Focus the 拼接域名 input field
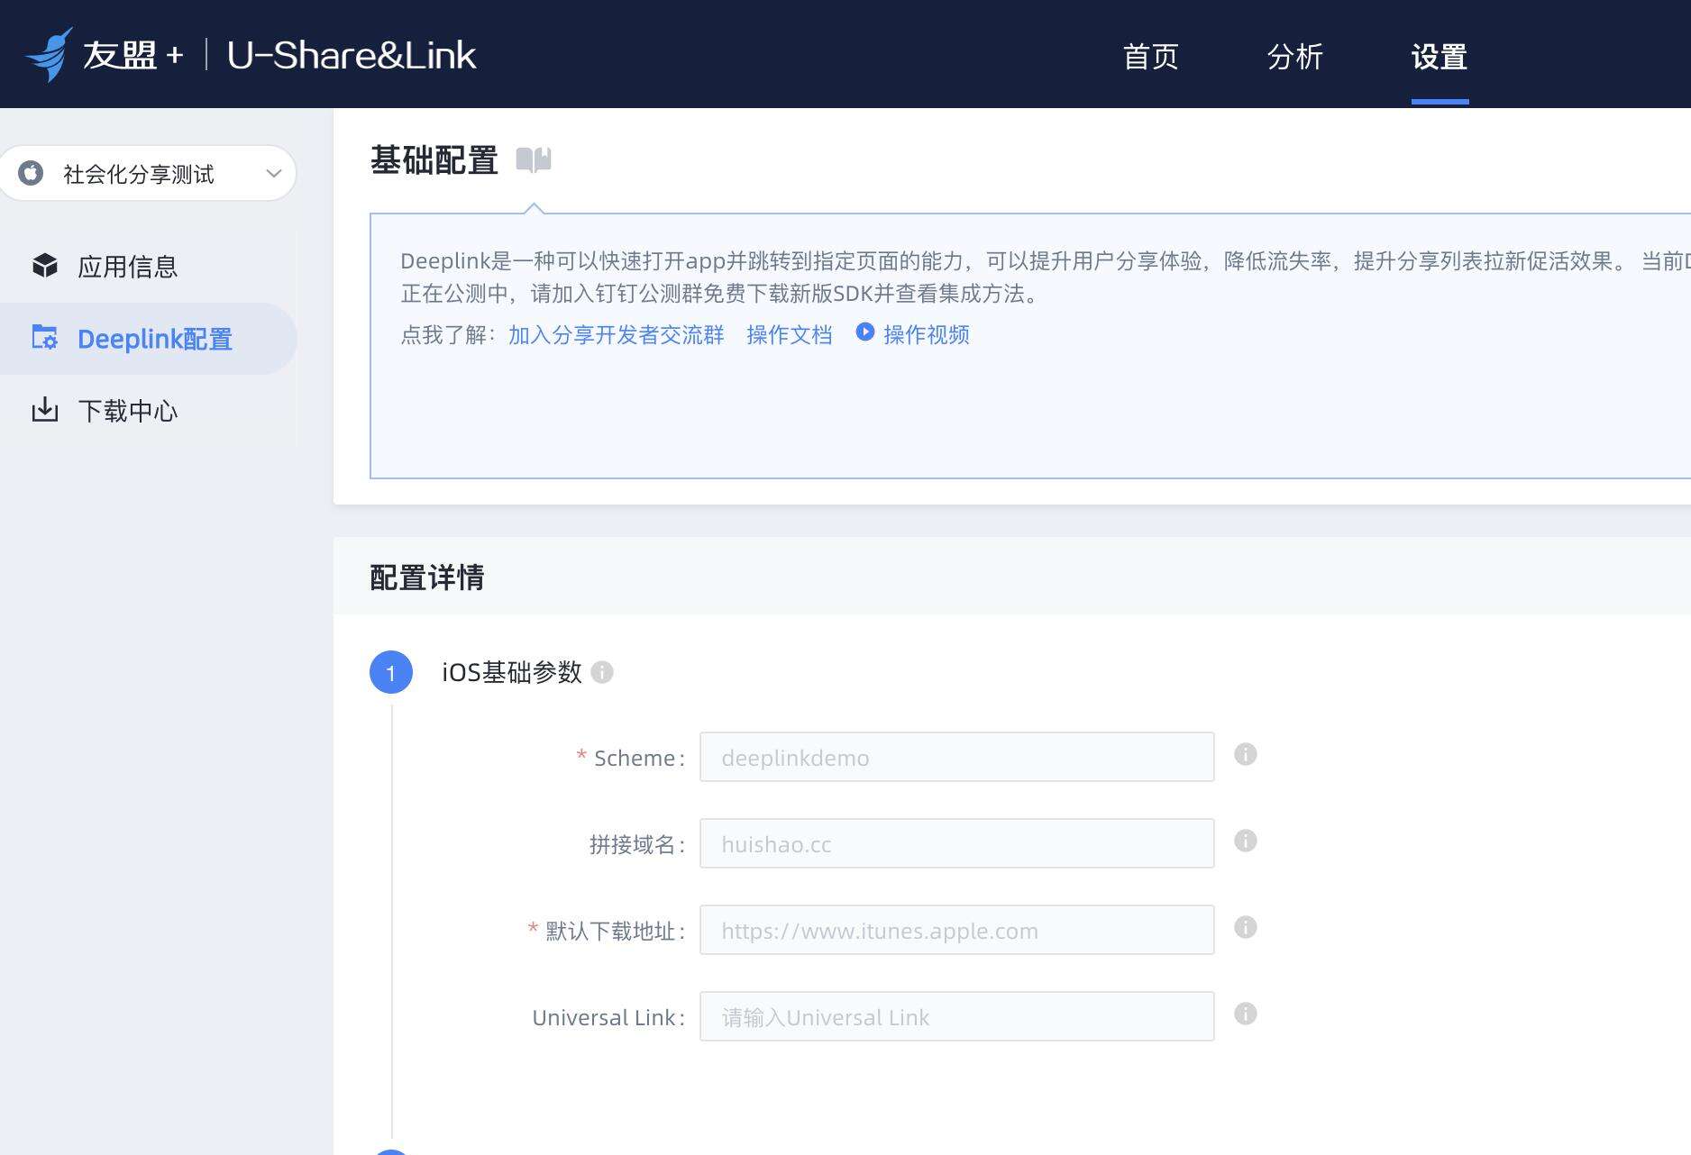 coord(957,843)
